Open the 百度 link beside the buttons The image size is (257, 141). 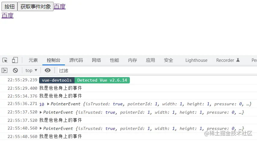[x=60, y=7]
